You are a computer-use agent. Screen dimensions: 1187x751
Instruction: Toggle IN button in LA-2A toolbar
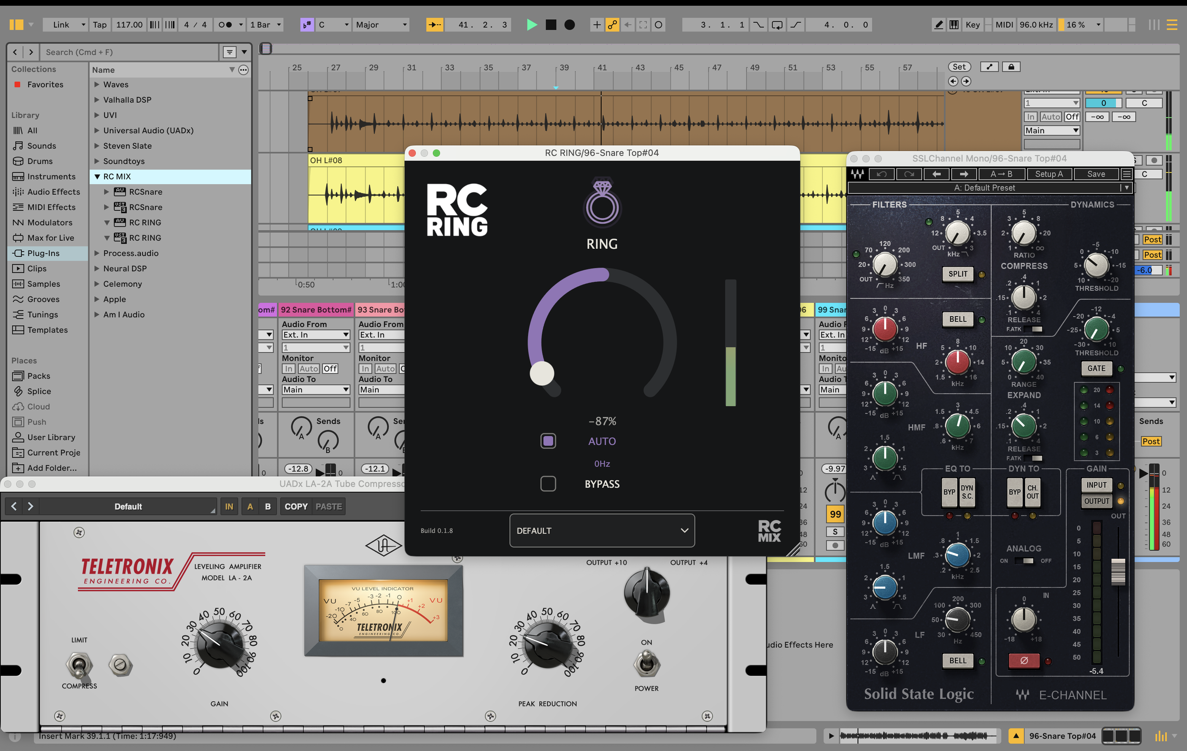click(229, 507)
